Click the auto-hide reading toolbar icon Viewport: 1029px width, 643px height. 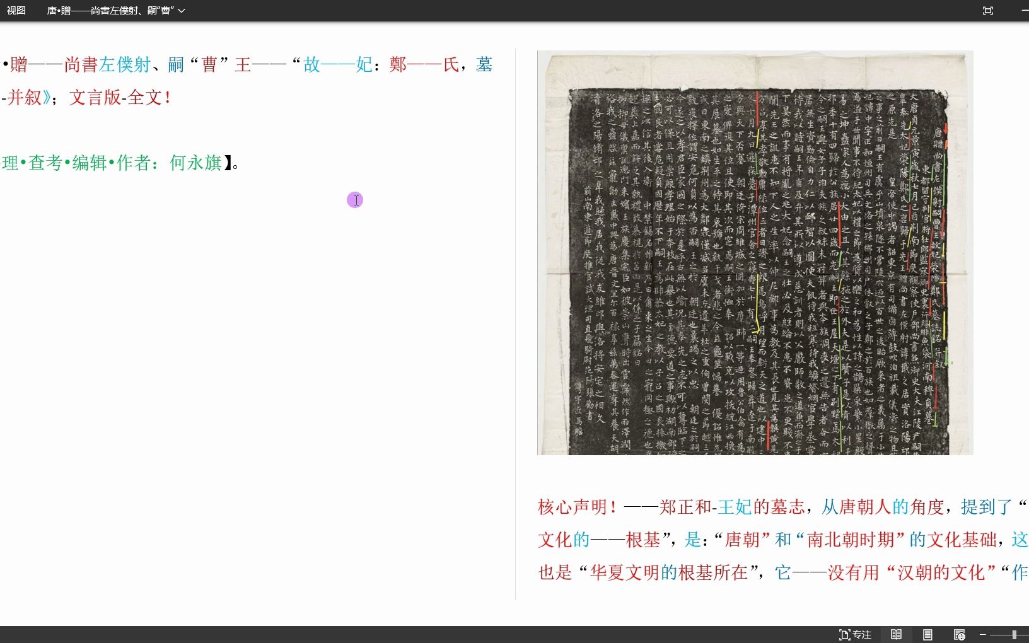pos(988,11)
